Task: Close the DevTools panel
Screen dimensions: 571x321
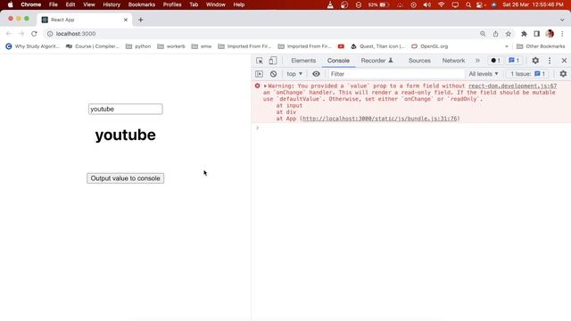Action: (x=564, y=61)
